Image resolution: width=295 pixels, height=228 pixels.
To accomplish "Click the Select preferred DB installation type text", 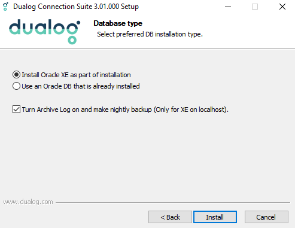I will click(150, 34).
